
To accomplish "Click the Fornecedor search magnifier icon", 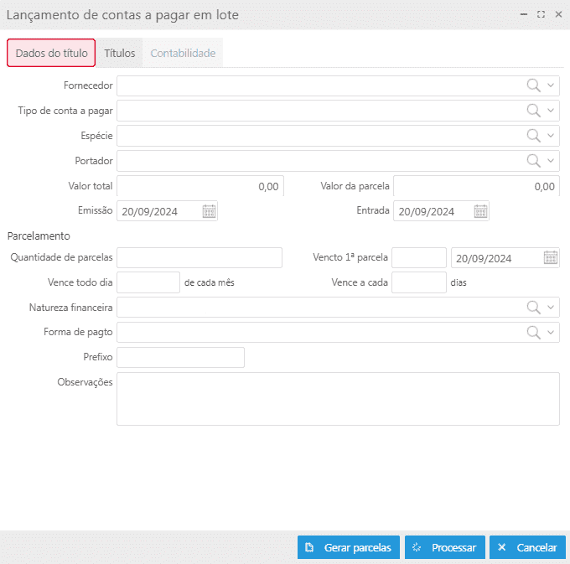I will (533, 85).
